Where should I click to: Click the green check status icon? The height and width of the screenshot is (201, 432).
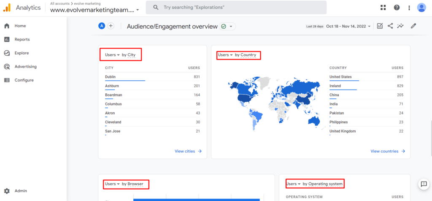click(224, 27)
